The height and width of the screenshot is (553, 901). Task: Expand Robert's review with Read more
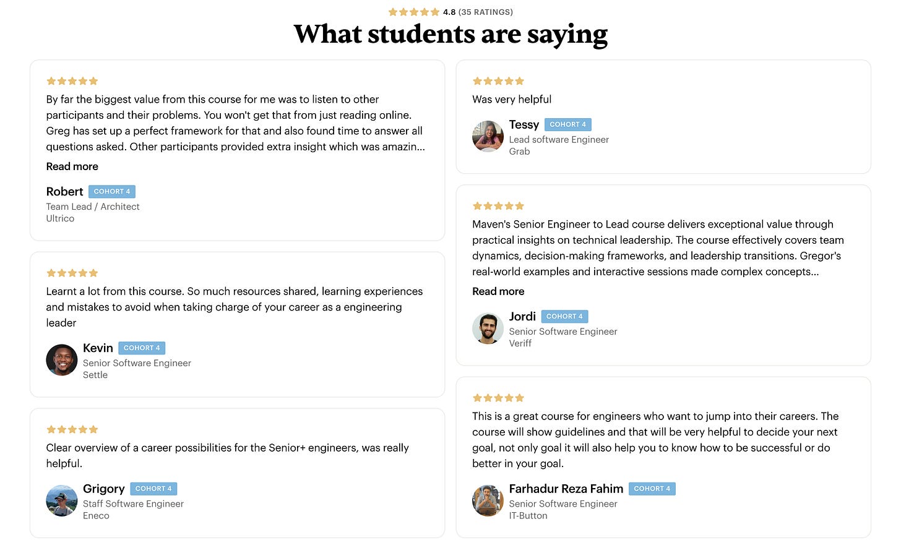72,166
